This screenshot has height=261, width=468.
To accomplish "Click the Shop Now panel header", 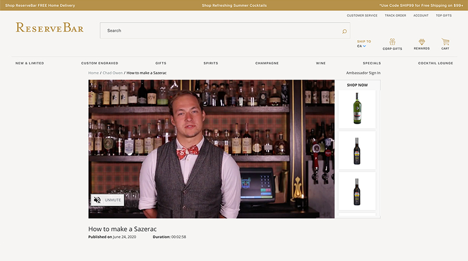I will (x=357, y=85).
